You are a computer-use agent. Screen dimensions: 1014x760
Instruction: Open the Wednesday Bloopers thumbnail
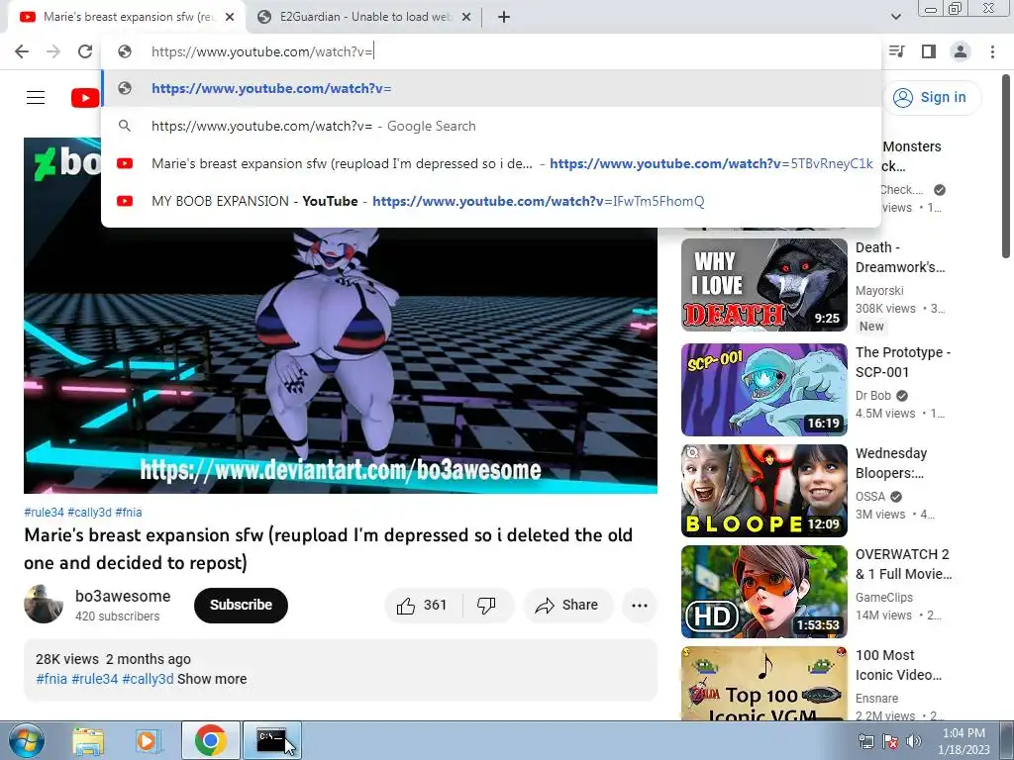click(763, 491)
